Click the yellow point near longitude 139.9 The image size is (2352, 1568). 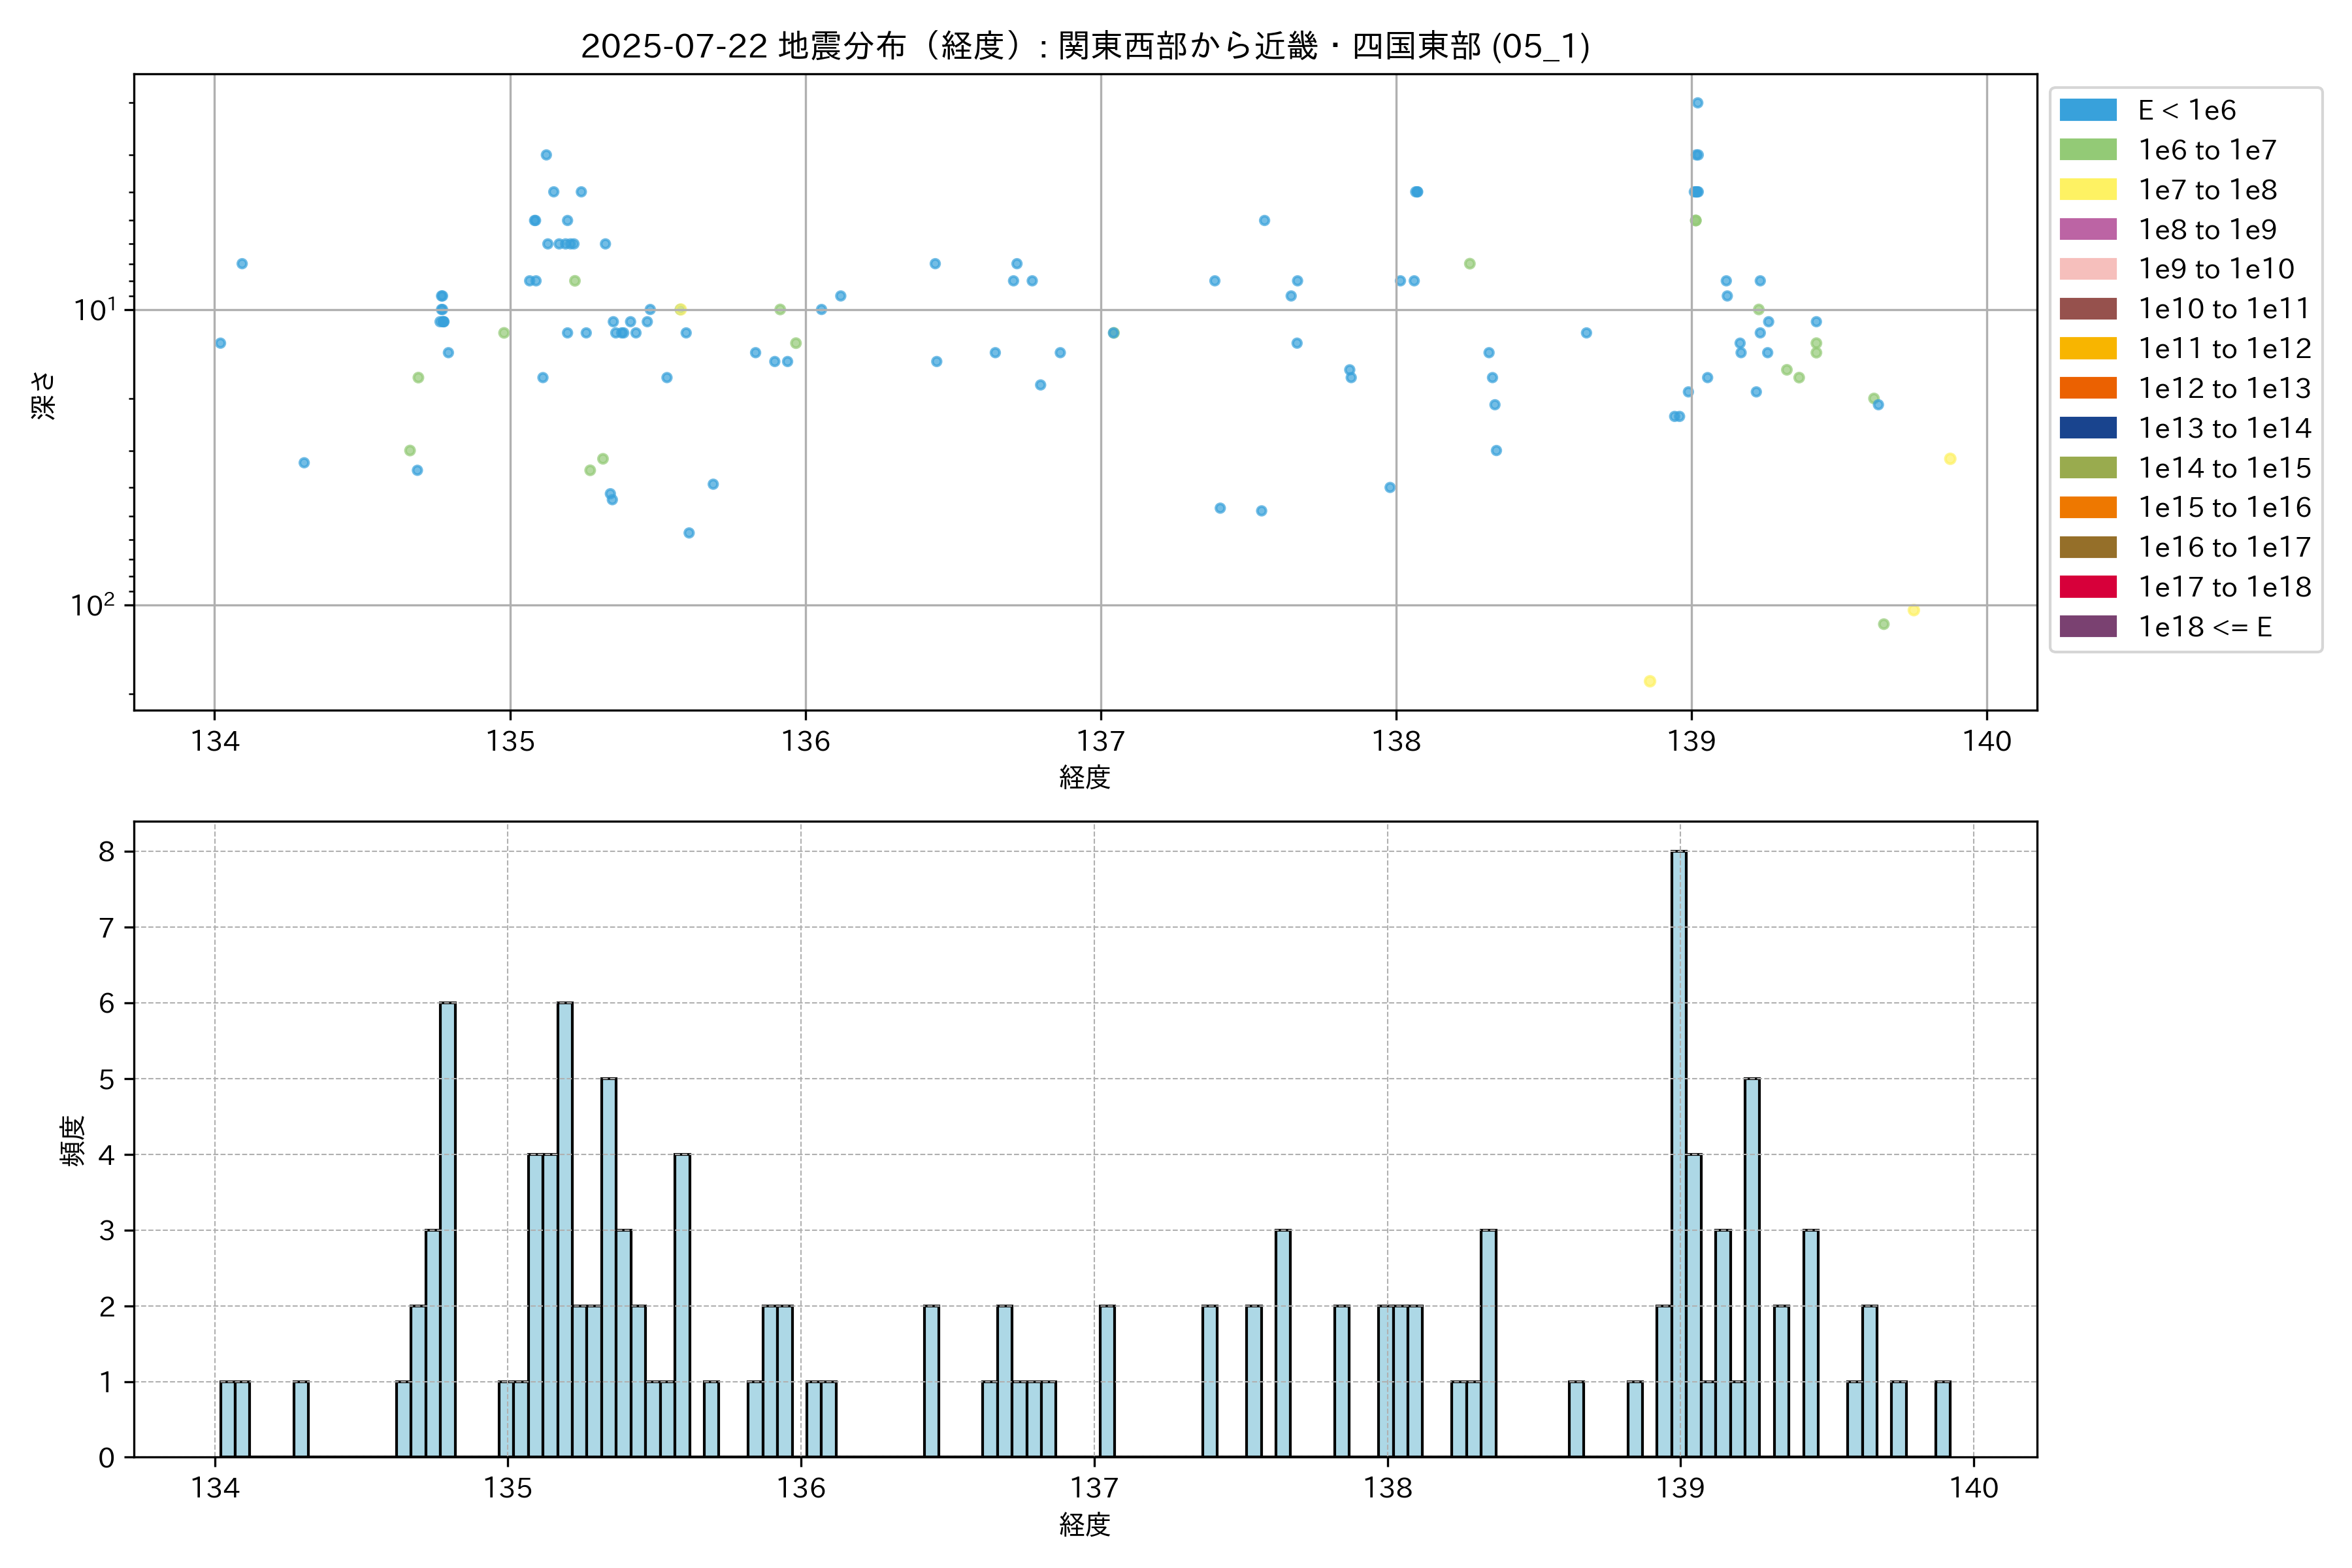pyautogui.click(x=1950, y=459)
